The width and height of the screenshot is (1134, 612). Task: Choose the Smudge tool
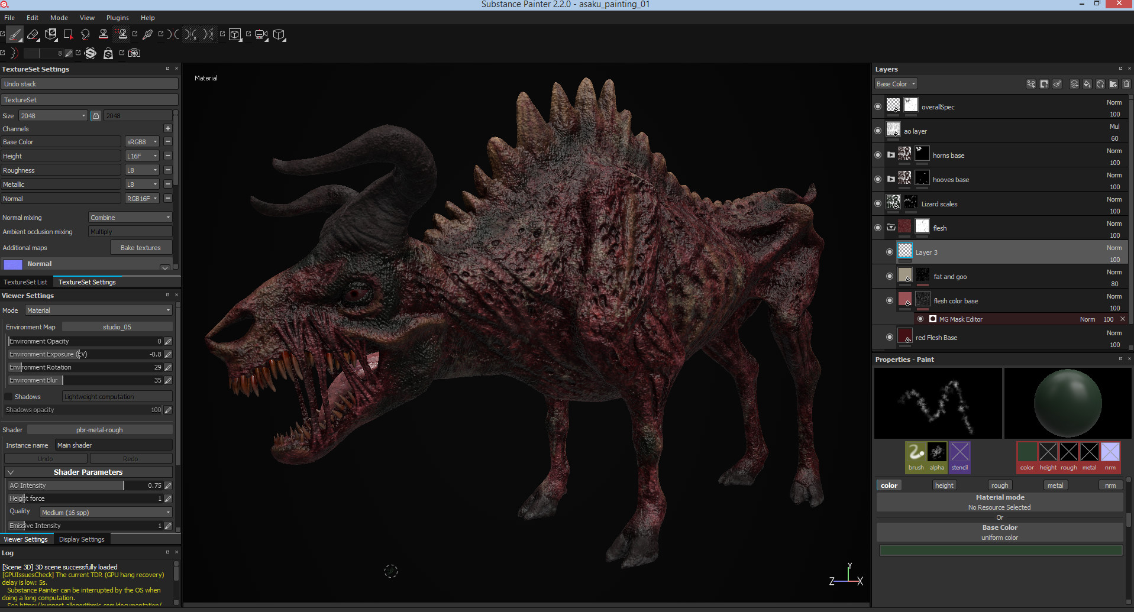point(86,35)
